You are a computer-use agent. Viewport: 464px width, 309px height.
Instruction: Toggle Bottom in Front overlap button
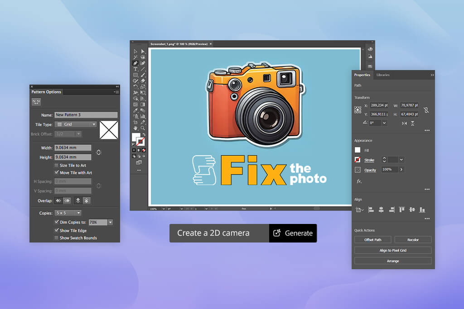87,200
